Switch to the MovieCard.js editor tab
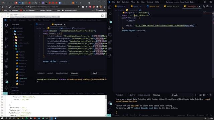 click(x=172, y=6)
